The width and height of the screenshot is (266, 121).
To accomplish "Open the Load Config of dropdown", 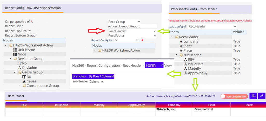I will (212, 26).
